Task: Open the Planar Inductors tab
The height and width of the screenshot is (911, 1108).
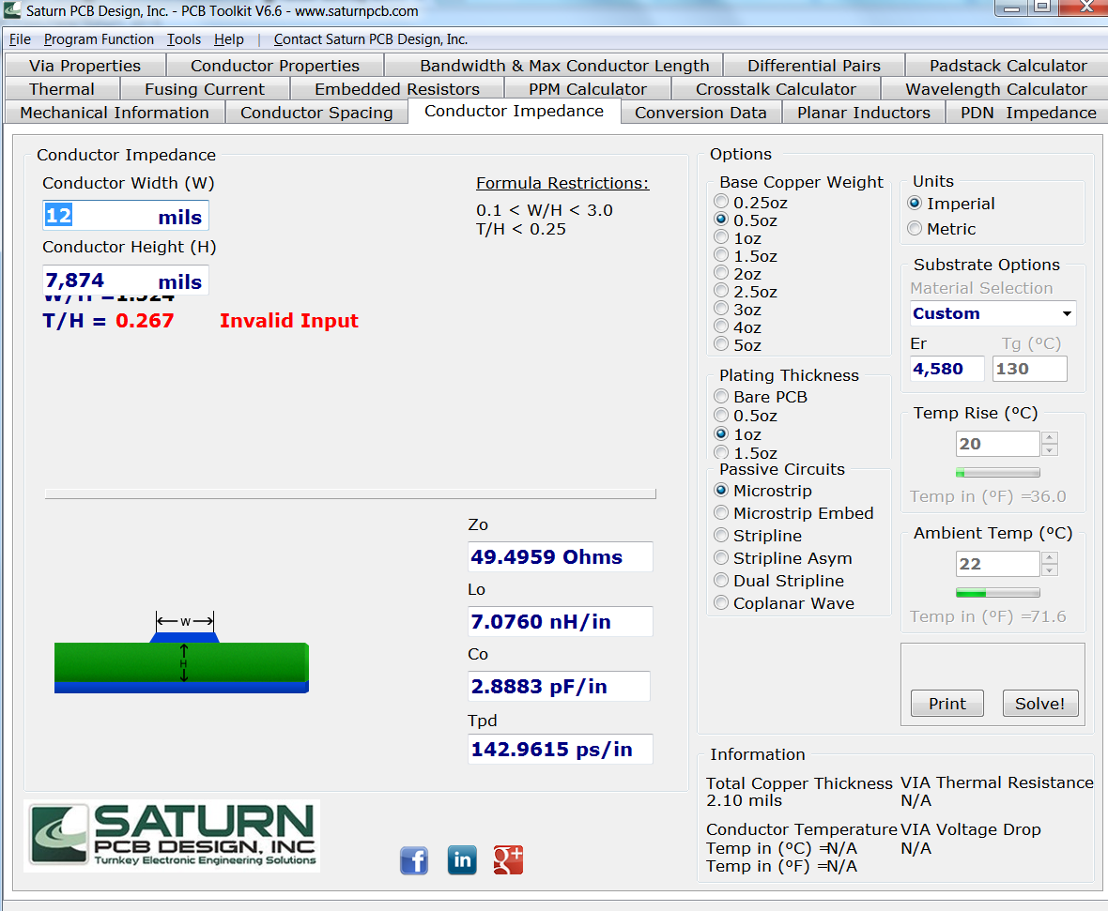Action: (864, 113)
